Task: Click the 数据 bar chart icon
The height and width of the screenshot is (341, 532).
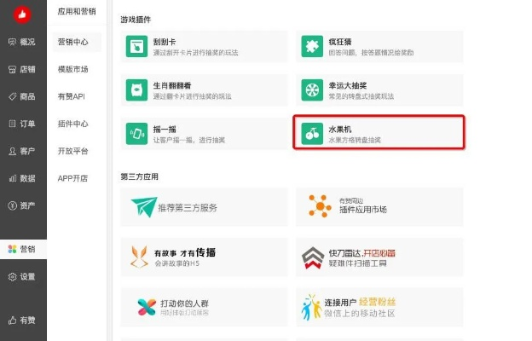Action: click(x=12, y=178)
